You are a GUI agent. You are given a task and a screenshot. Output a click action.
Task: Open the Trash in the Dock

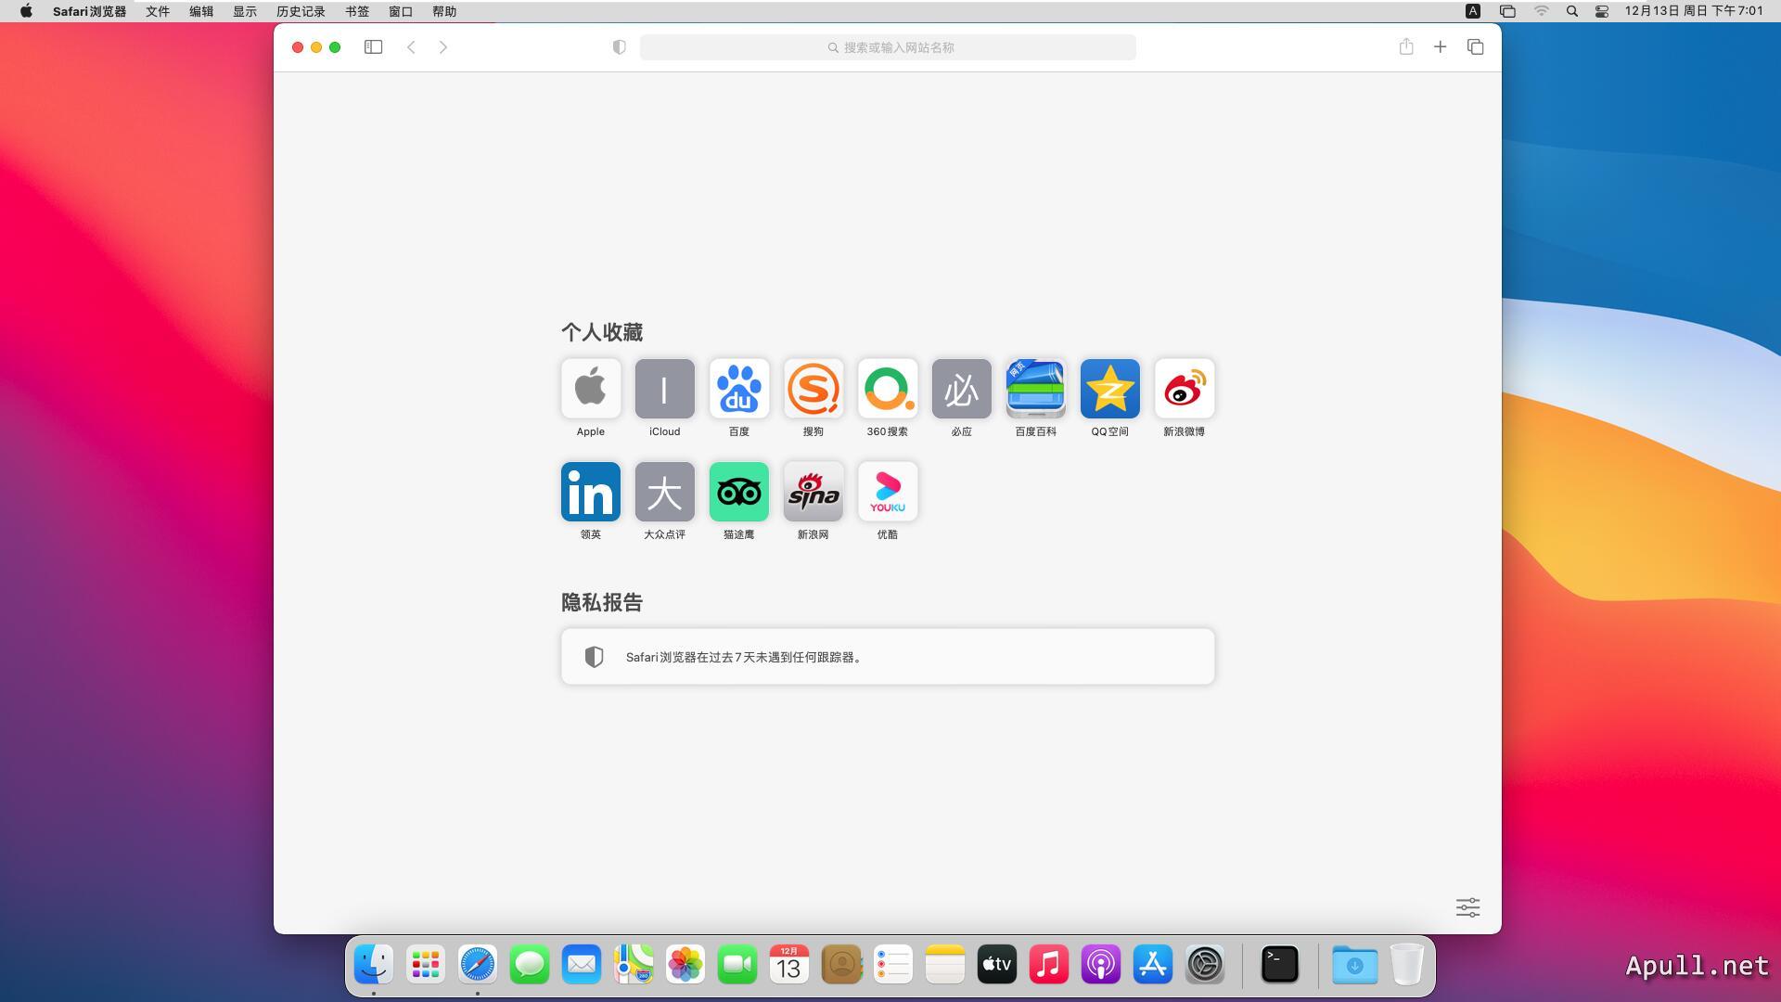pyautogui.click(x=1407, y=965)
